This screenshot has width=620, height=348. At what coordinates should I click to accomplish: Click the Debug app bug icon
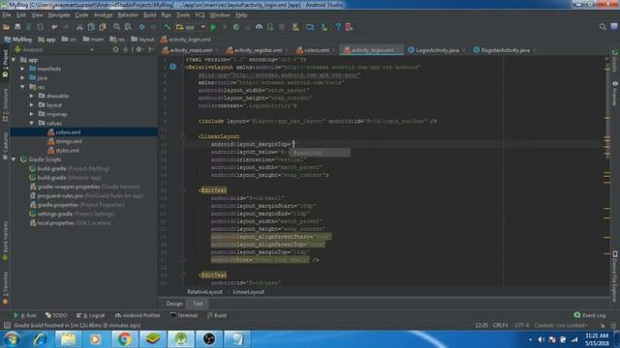(x=236, y=27)
